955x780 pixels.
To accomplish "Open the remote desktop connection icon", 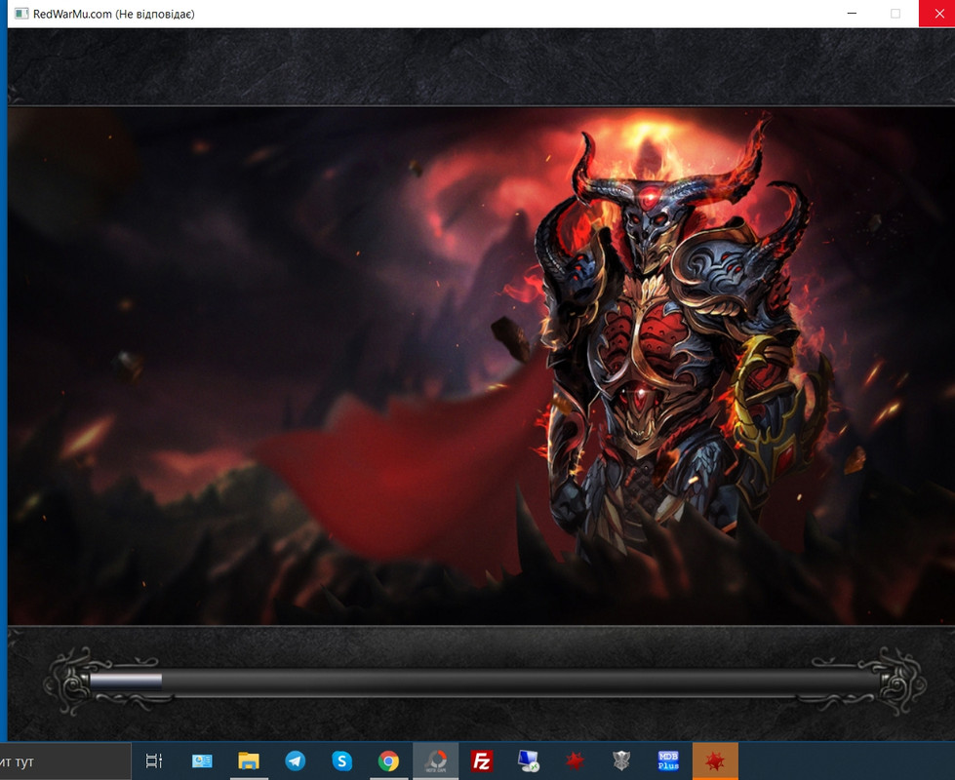I will 528,760.
